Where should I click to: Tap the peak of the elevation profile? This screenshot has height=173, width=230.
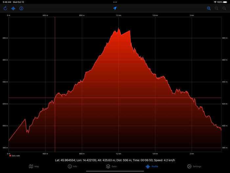pos(119,28)
